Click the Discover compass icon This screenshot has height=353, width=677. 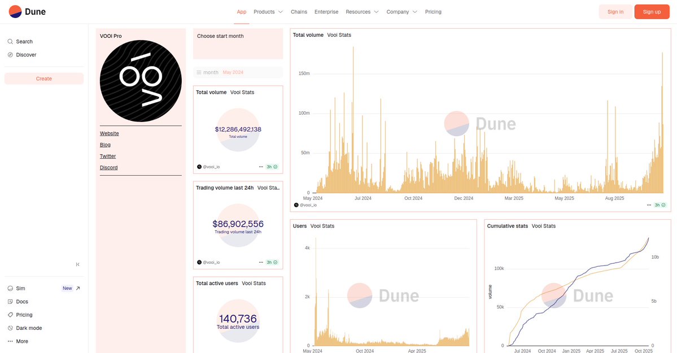click(x=10, y=55)
